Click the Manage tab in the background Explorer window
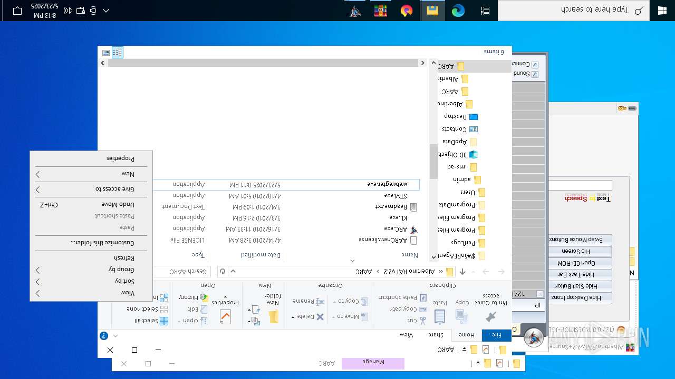Screen dimensions: 675x379 pyautogui.click(x=373, y=363)
